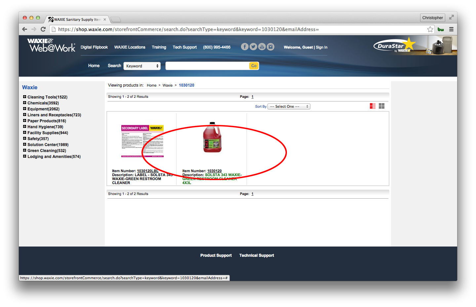Open a new browser tab
476x307 pixels.
[115, 19]
